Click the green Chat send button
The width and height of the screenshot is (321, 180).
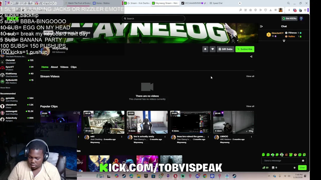pos(302,168)
